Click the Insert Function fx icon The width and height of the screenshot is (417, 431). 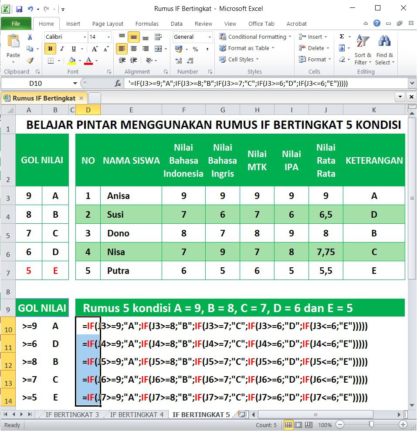pyautogui.click(x=118, y=83)
